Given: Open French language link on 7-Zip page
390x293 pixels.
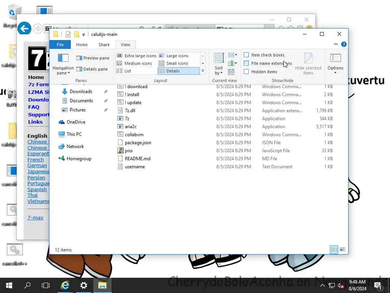Looking at the screenshot, I should [x=35, y=160].
